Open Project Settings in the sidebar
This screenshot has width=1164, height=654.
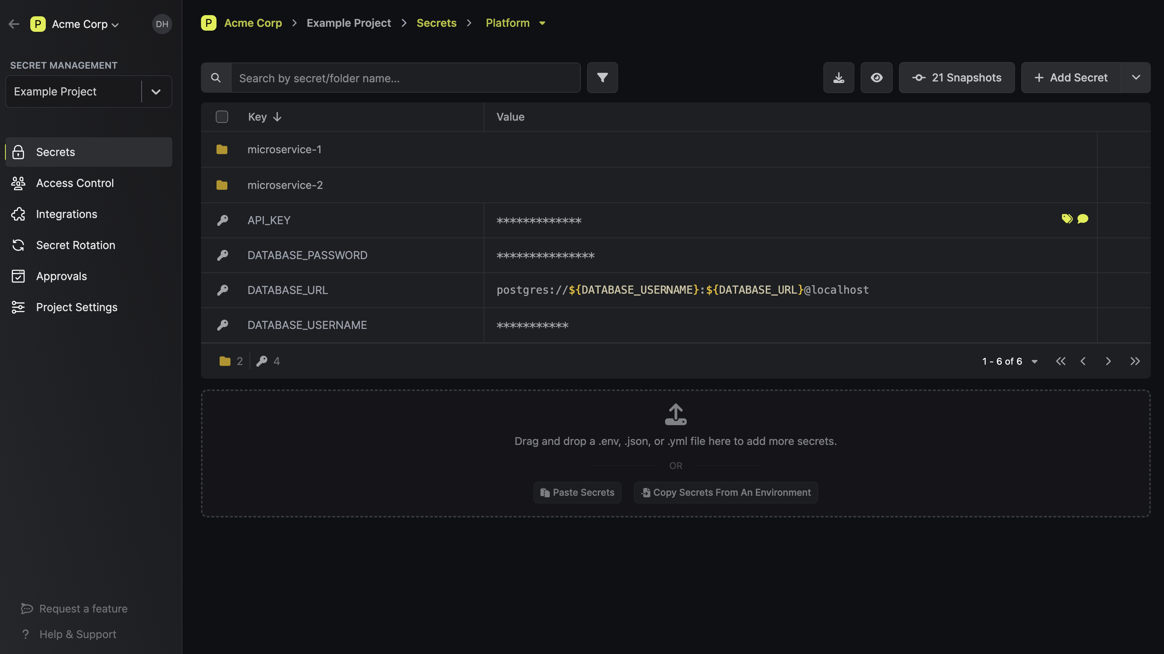(x=76, y=307)
